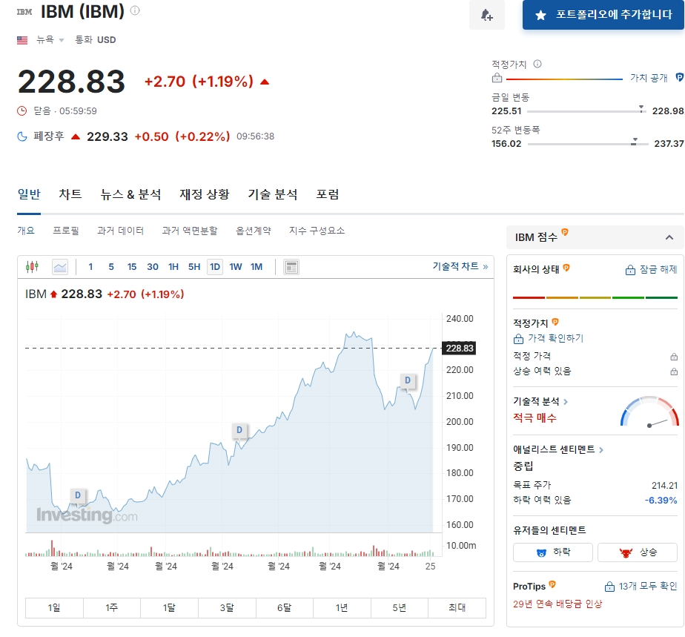Image resolution: width=685 pixels, height=637 pixels.
Task: Select the 1 minute interval
Action: pyautogui.click(x=90, y=266)
